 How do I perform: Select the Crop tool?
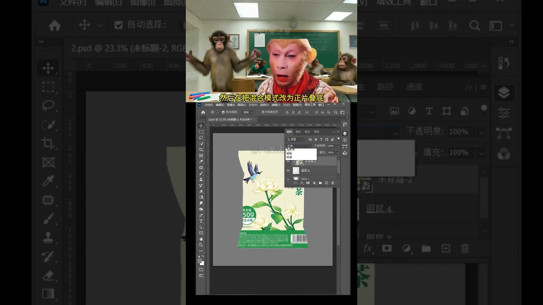(201, 150)
